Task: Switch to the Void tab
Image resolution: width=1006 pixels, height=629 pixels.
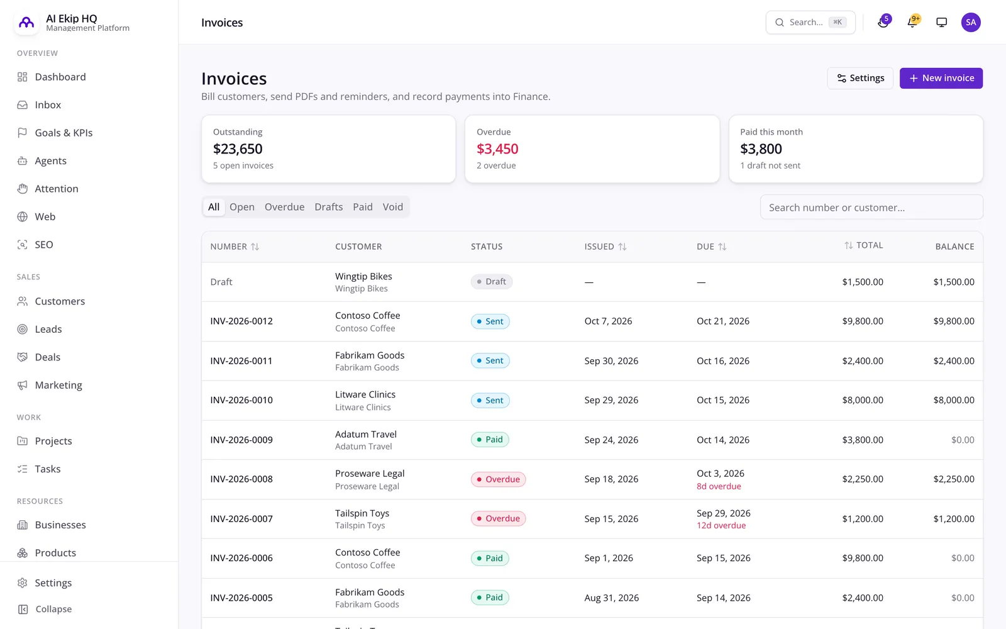Action: point(393,207)
